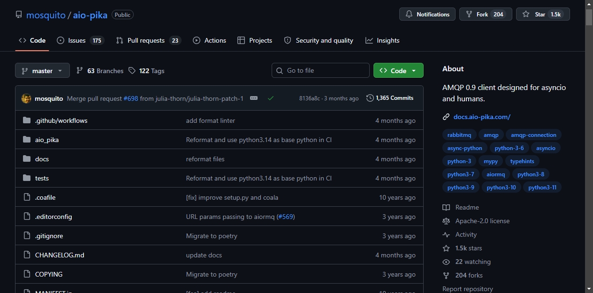Viewport: 593px width, 293px height.
Task: Switch to the Actions tab
Action: [209, 40]
